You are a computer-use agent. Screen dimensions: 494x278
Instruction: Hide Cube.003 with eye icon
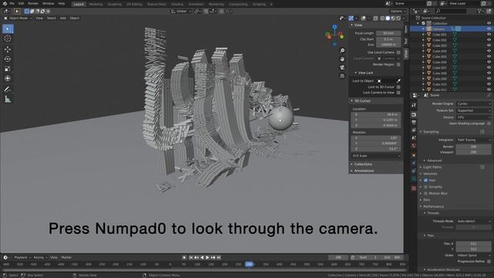pyautogui.click(x=489, y=46)
